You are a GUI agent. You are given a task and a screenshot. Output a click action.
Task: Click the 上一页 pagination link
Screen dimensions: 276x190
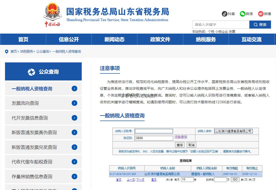point(131,180)
